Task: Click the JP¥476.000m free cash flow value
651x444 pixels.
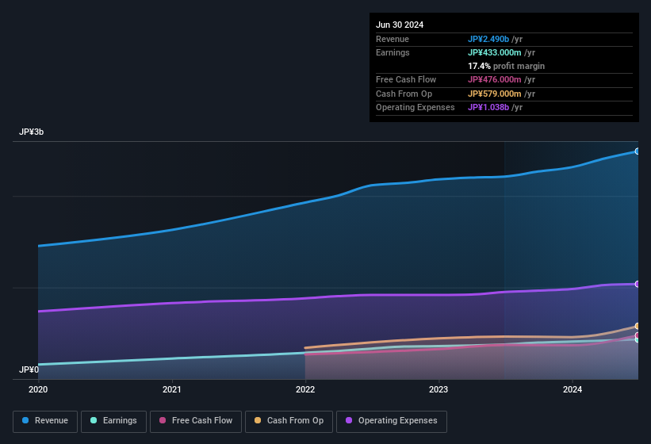Action: click(495, 79)
